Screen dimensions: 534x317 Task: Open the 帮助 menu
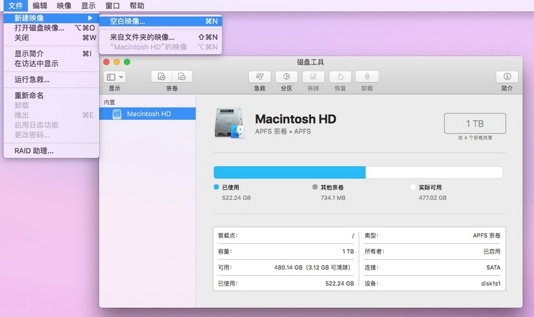(x=137, y=5)
